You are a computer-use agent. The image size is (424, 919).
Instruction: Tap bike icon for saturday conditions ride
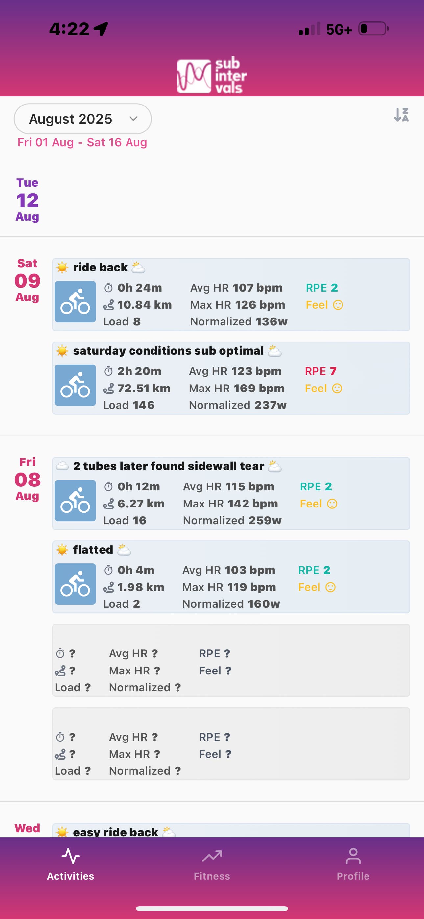[x=75, y=385]
